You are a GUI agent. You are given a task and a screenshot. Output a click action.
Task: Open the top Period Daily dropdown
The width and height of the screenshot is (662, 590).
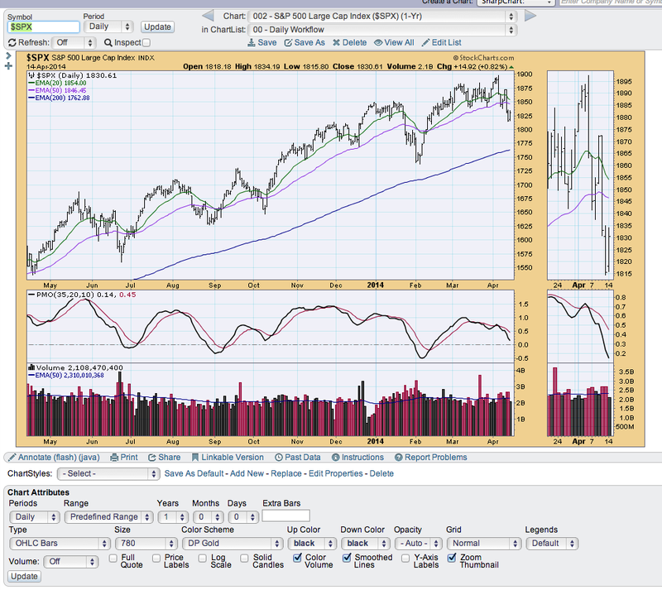(x=108, y=26)
